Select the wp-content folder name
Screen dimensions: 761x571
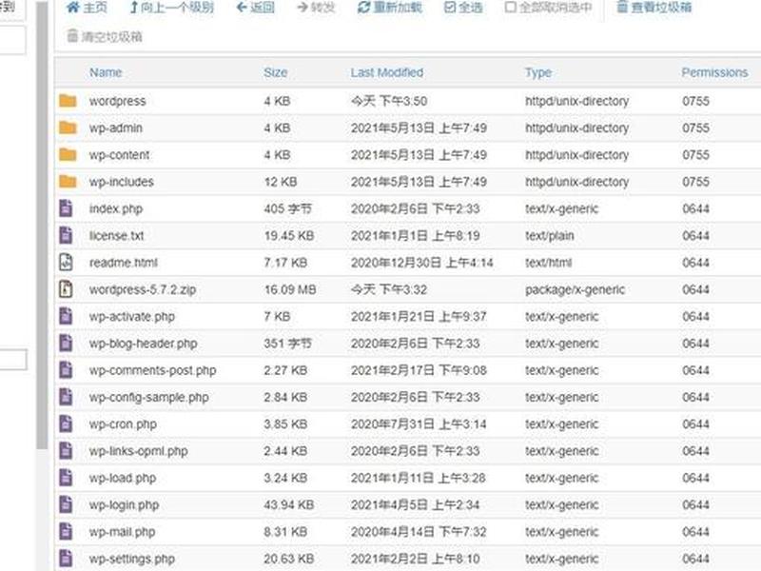(120, 155)
